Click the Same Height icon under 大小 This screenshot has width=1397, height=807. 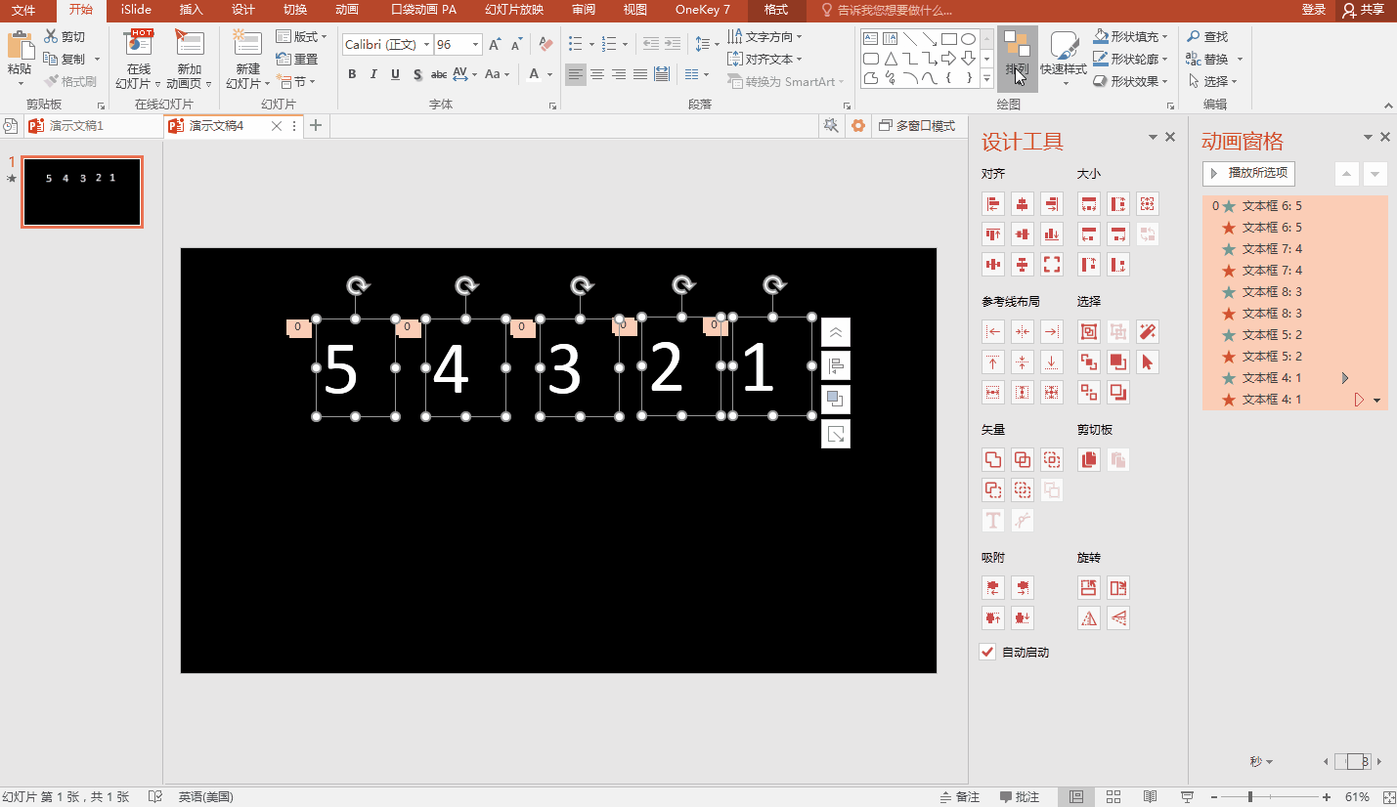coord(1118,204)
